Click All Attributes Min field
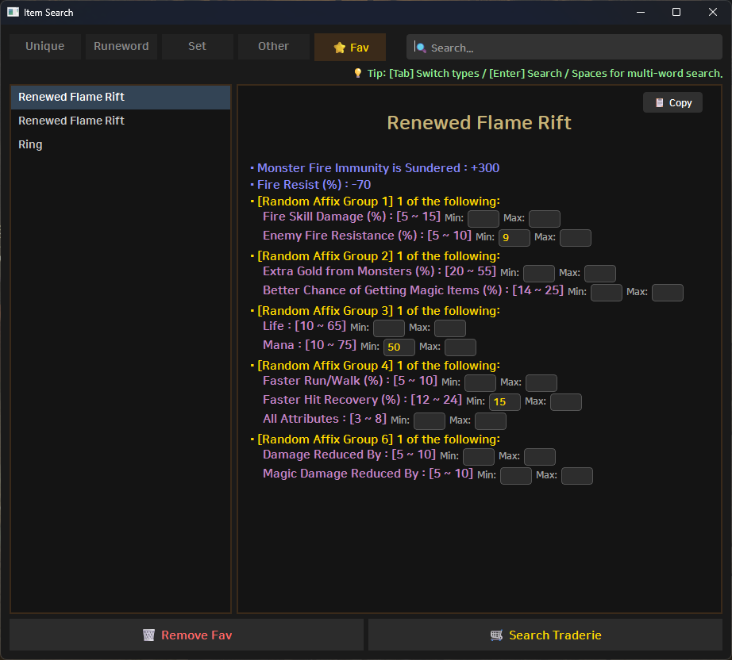 pos(429,420)
